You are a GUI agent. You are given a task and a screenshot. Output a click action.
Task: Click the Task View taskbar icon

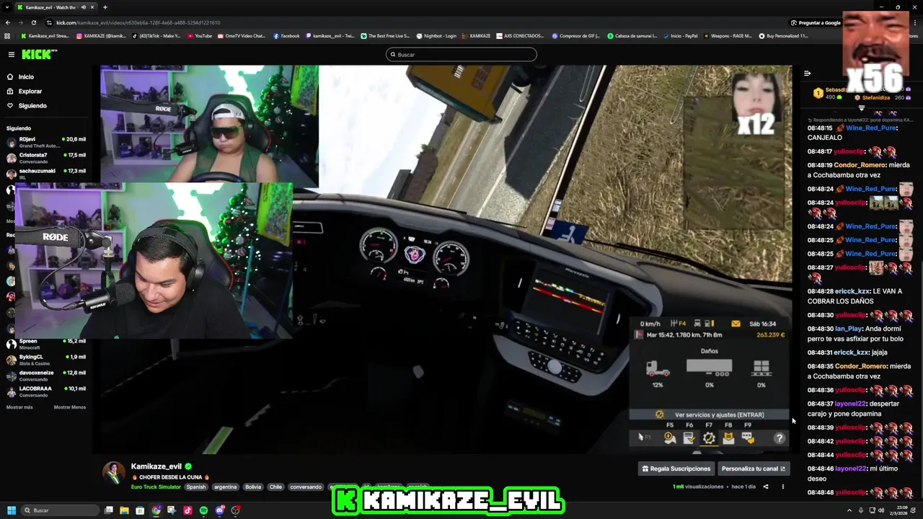click(x=109, y=510)
